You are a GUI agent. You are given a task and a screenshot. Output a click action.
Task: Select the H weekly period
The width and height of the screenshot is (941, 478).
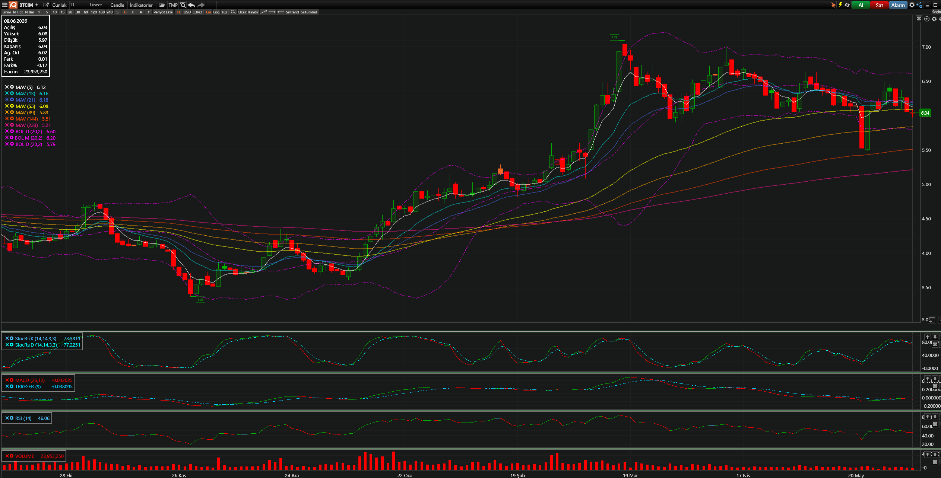(x=133, y=12)
